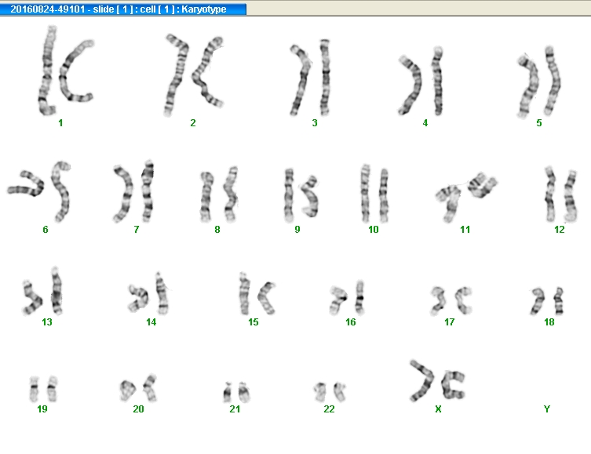The width and height of the screenshot is (591, 454).
Task: Select the chromosome 22 pair
Action: point(330,392)
